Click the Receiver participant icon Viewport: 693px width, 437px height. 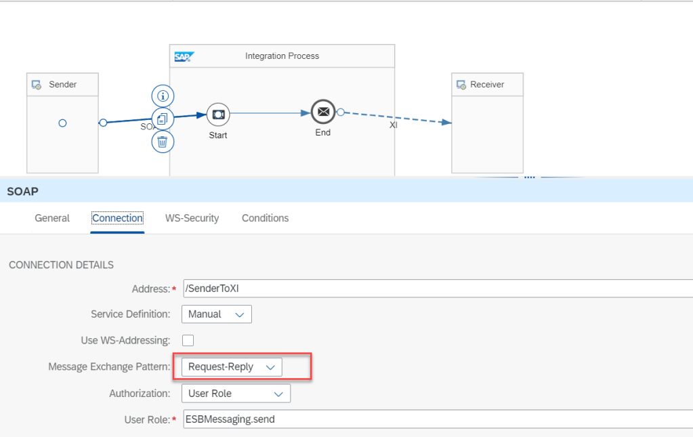[462, 85]
